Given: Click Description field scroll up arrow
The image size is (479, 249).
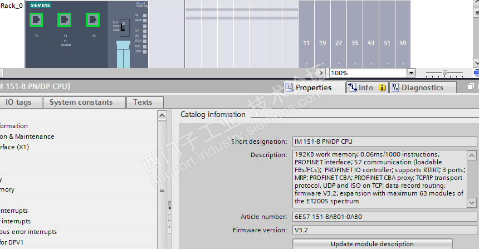Looking at the screenshot, I should [x=472, y=155].
